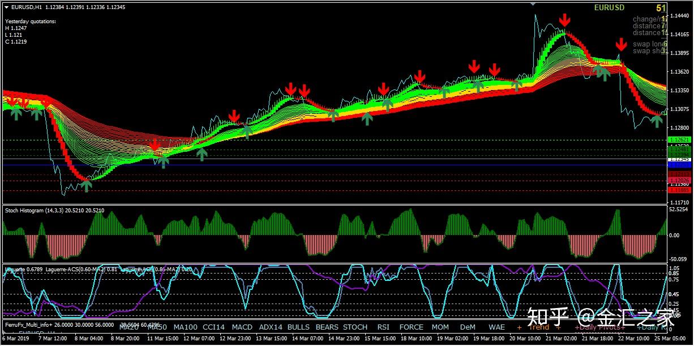The height and width of the screenshot is (346, 694).
Task: Select the MACD label in info bar
Action: coord(242,327)
